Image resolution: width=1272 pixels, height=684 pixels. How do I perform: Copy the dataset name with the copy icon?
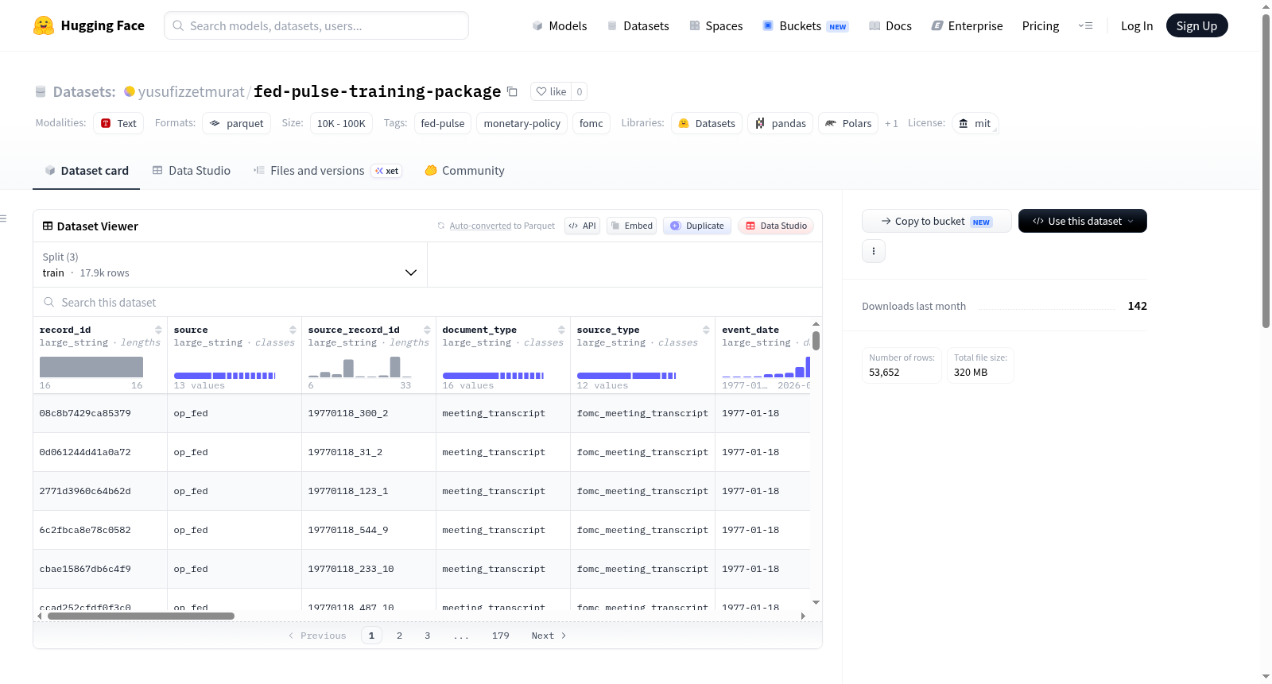click(512, 91)
